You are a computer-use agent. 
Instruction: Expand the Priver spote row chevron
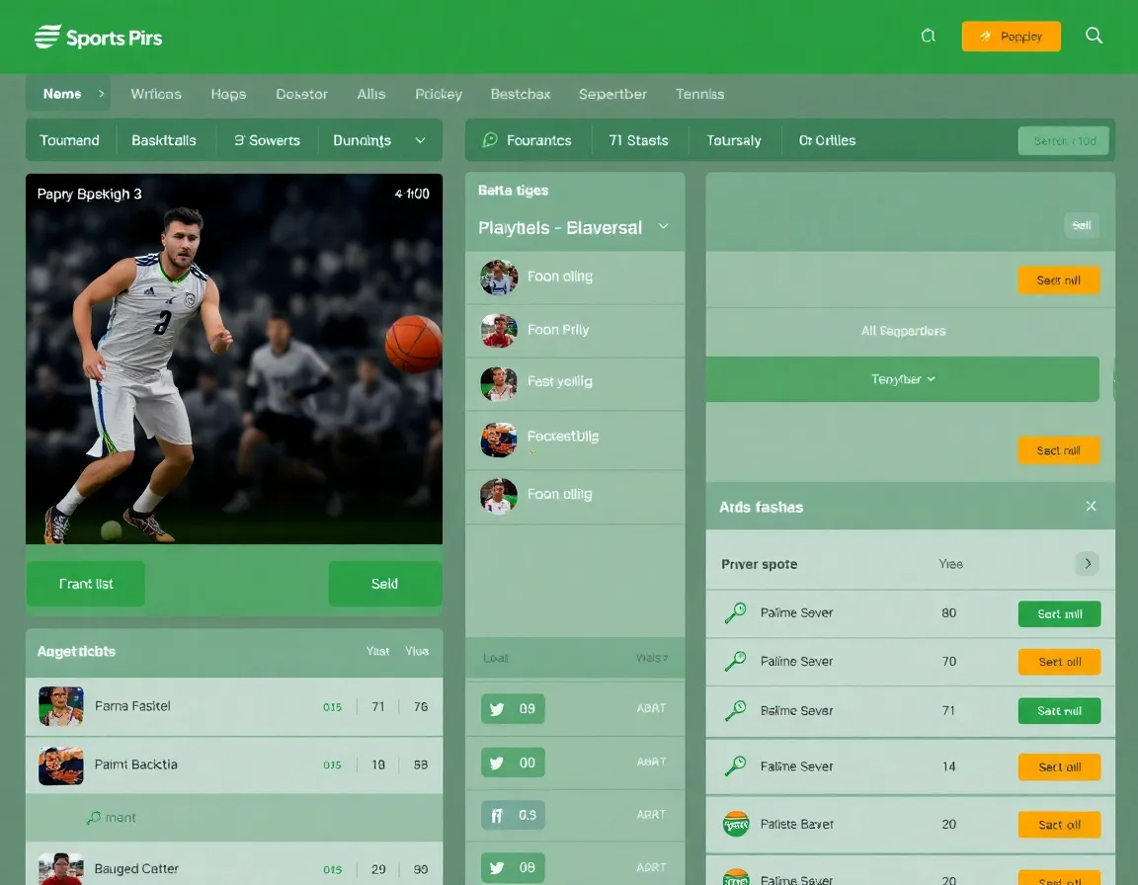pyautogui.click(x=1087, y=563)
